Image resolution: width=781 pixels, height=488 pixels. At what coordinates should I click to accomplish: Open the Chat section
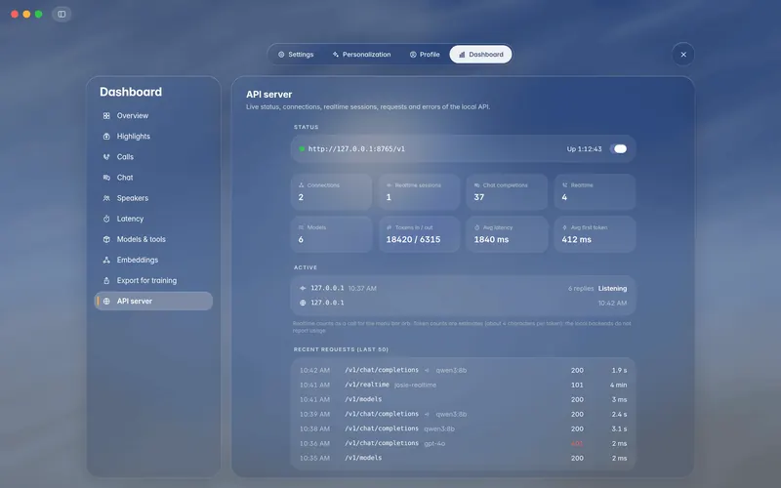pyautogui.click(x=153, y=178)
